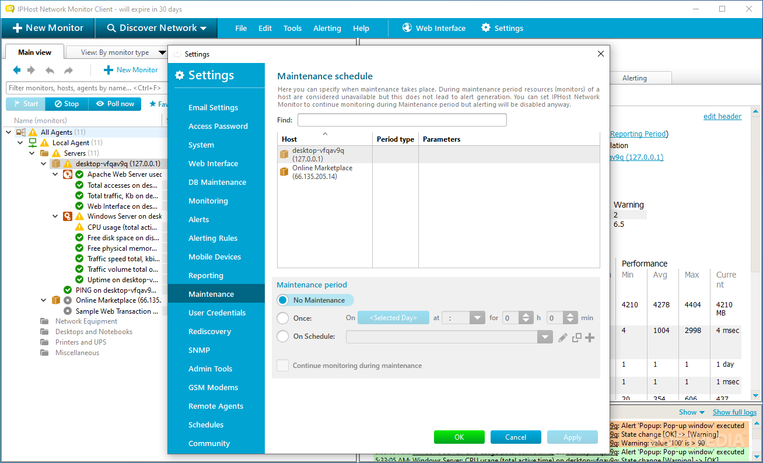
Task: Click the redo arrow icon in main view
Action: click(x=68, y=71)
